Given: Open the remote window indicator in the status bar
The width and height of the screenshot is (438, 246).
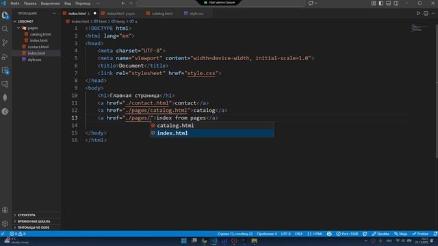Looking at the screenshot, I should pos(3,234).
